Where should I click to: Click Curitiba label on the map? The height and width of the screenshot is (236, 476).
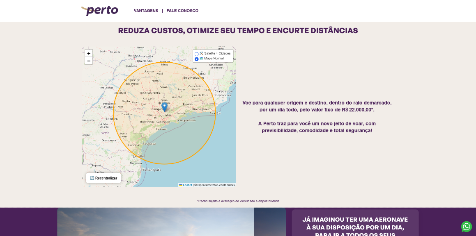click(133, 145)
